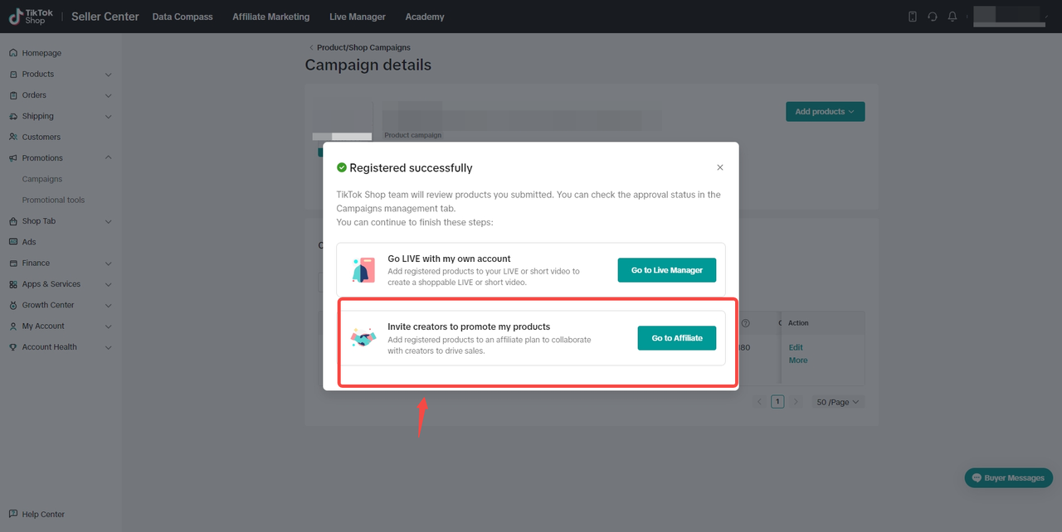Image resolution: width=1062 pixels, height=532 pixels.
Task: Open the Data Compass tab
Action: [183, 17]
